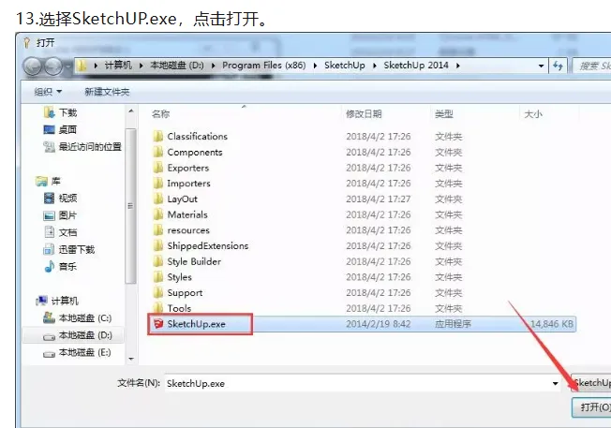Click the 2014/2/19 8:42 date cell
The image size is (611, 428).
tap(378, 324)
